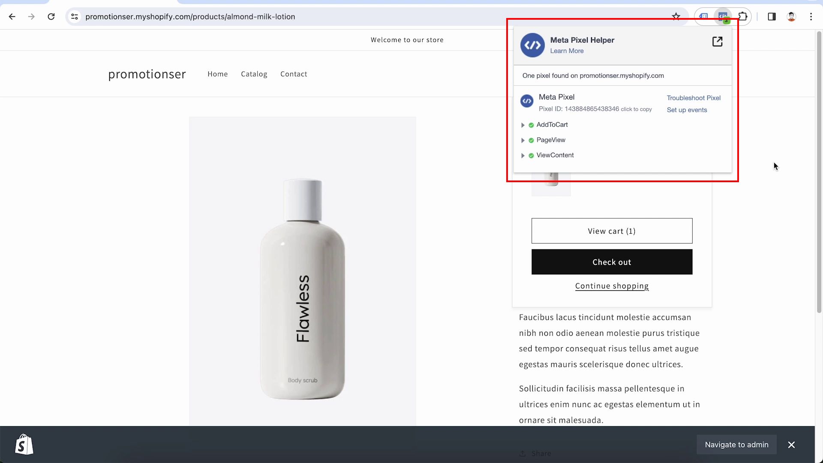Click the ViewContent event label
The width and height of the screenshot is (823, 463).
pos(555,155)
